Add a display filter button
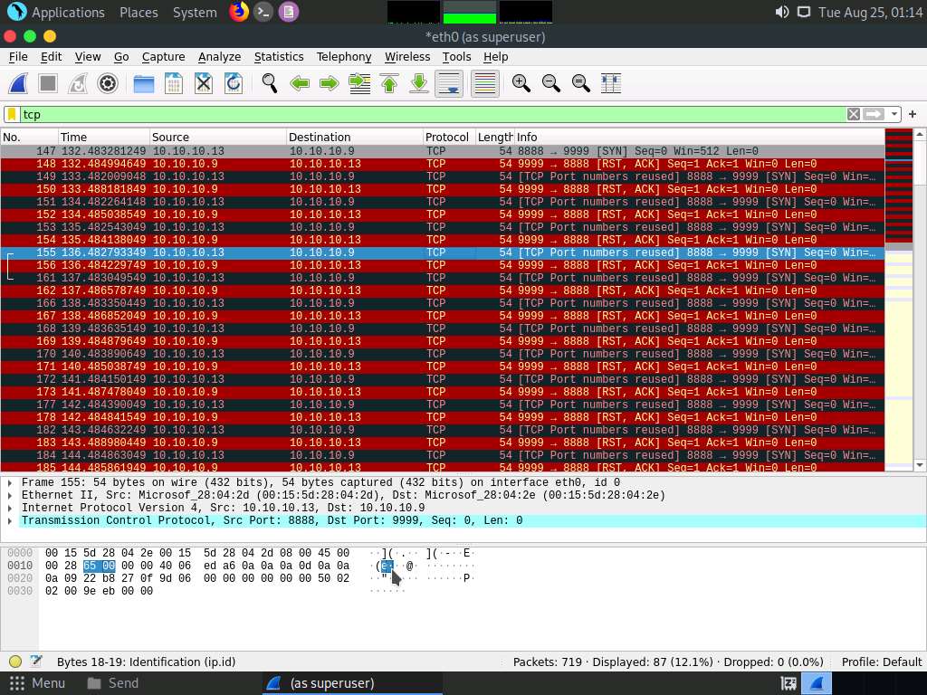Image resolution: width=927 pixels, height=695 pixels. [x=913, y=114]
